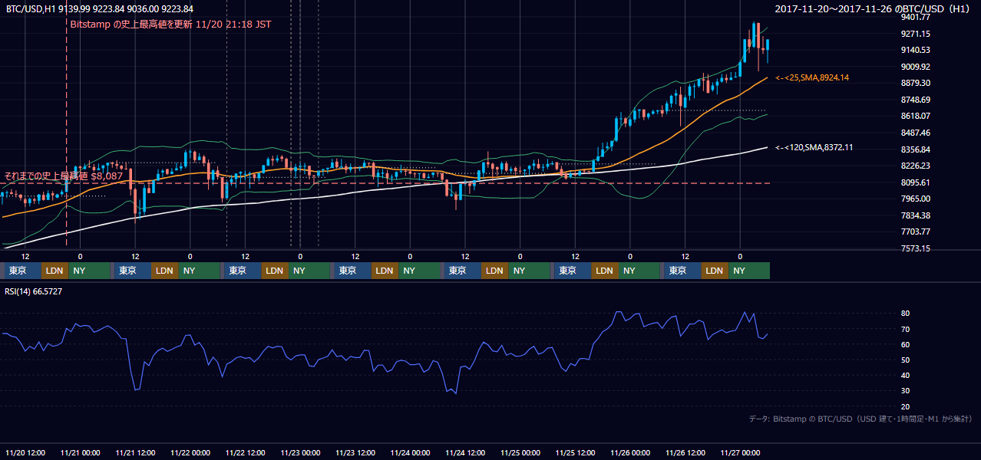The height and width of the screenshot is (460, 981).
Task: Select the 11/25 00:00 date label
Action: (x=520, y=452)
